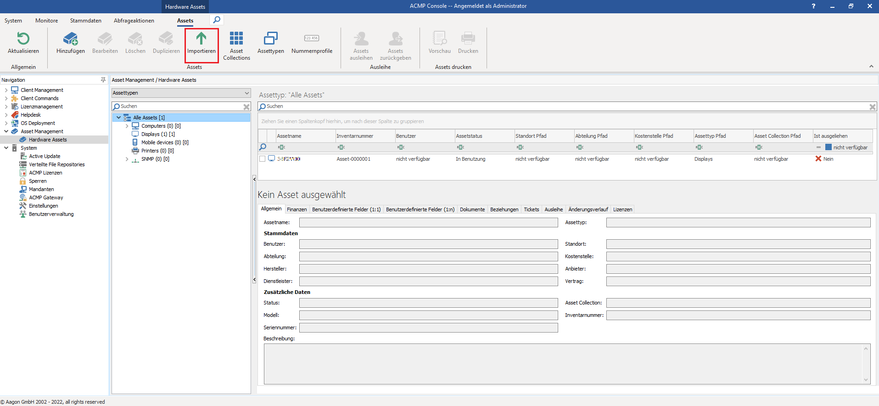Image resolution: width=879 pixels, height=406 pixels.
Task: Open Assettypen in the ribbon
Action: click(x=271, y=43)
